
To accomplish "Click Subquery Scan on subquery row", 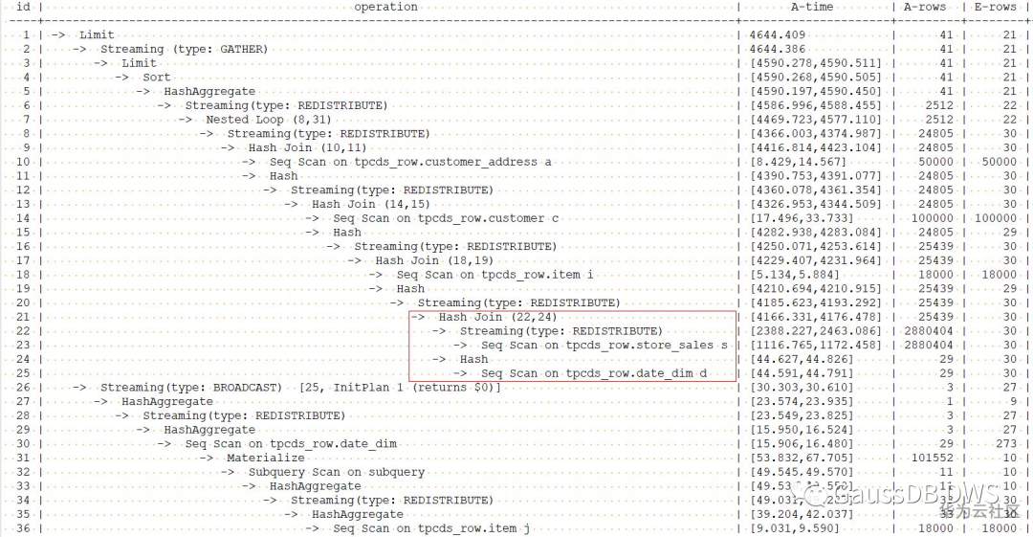I will pos(337,472).
